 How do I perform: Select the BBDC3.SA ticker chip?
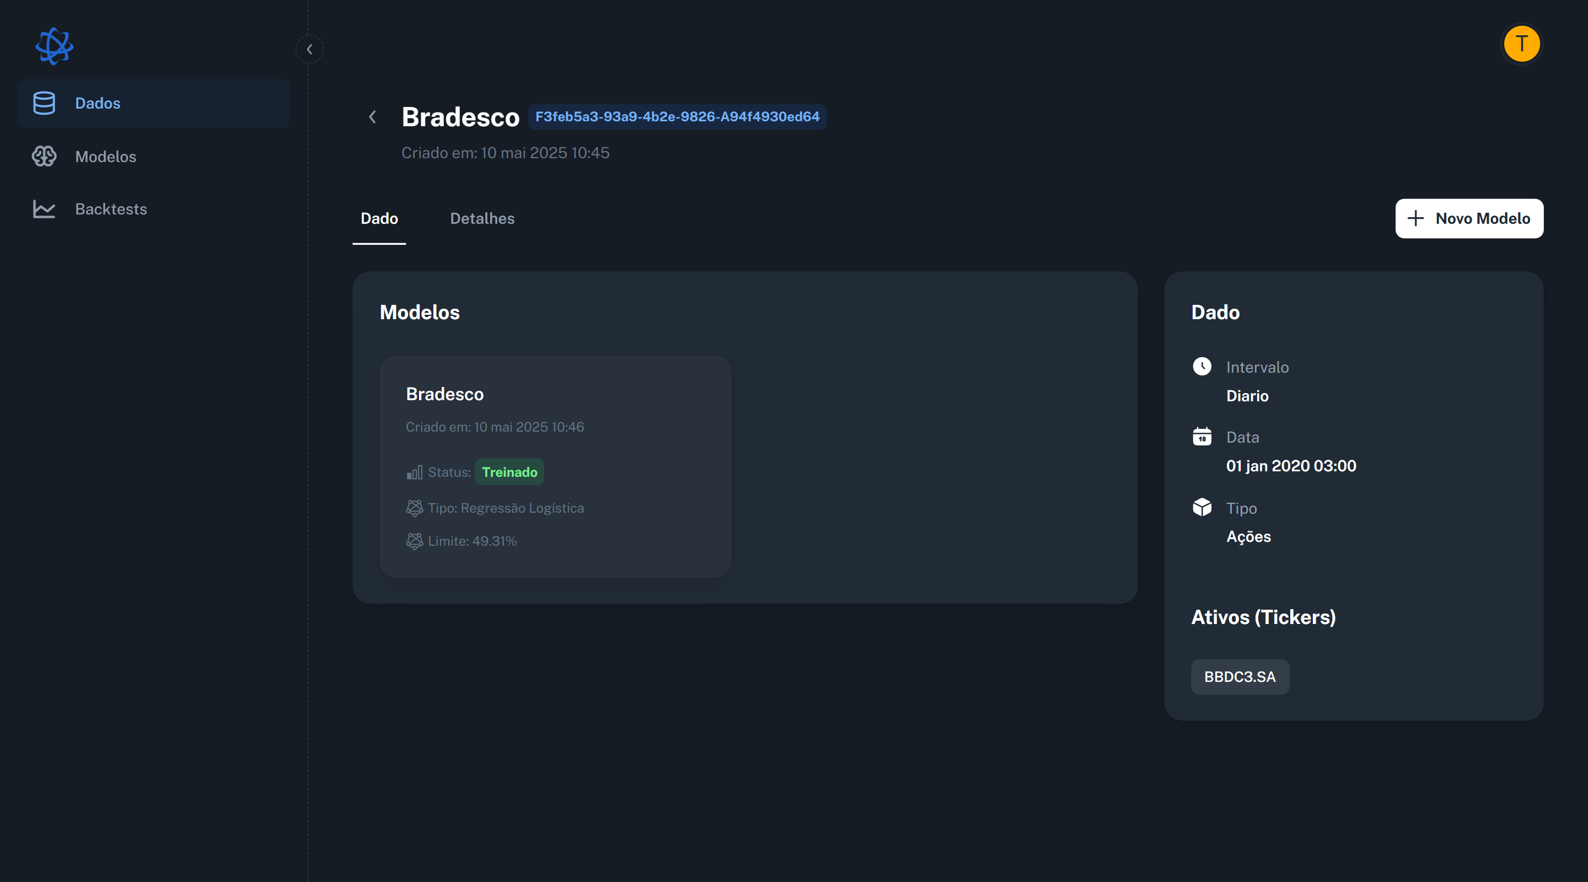click(x=1240, y=677)
